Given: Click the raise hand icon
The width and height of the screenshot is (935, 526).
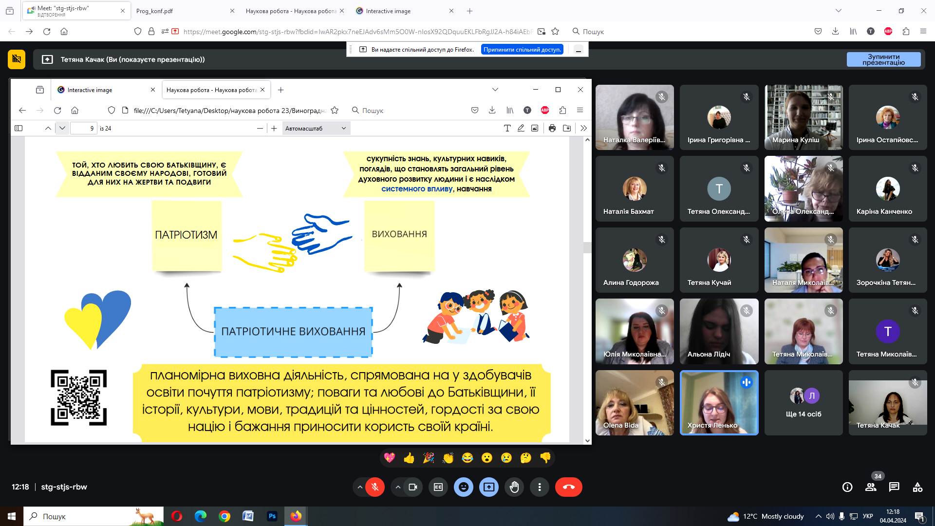Looking at the screenshot, I should 514,487.
